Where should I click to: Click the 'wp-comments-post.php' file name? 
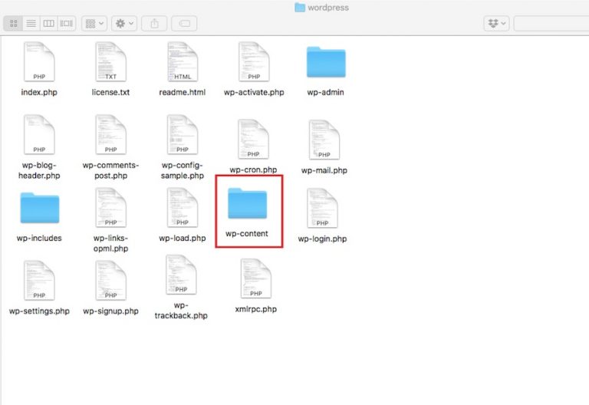(110, 170)
